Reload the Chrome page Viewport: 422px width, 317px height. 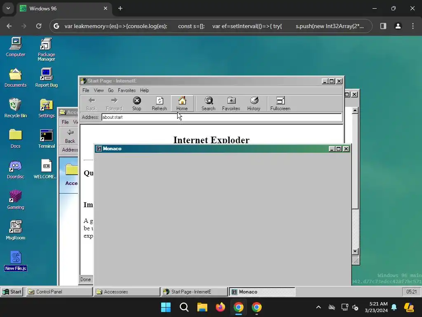click(39, 26)
